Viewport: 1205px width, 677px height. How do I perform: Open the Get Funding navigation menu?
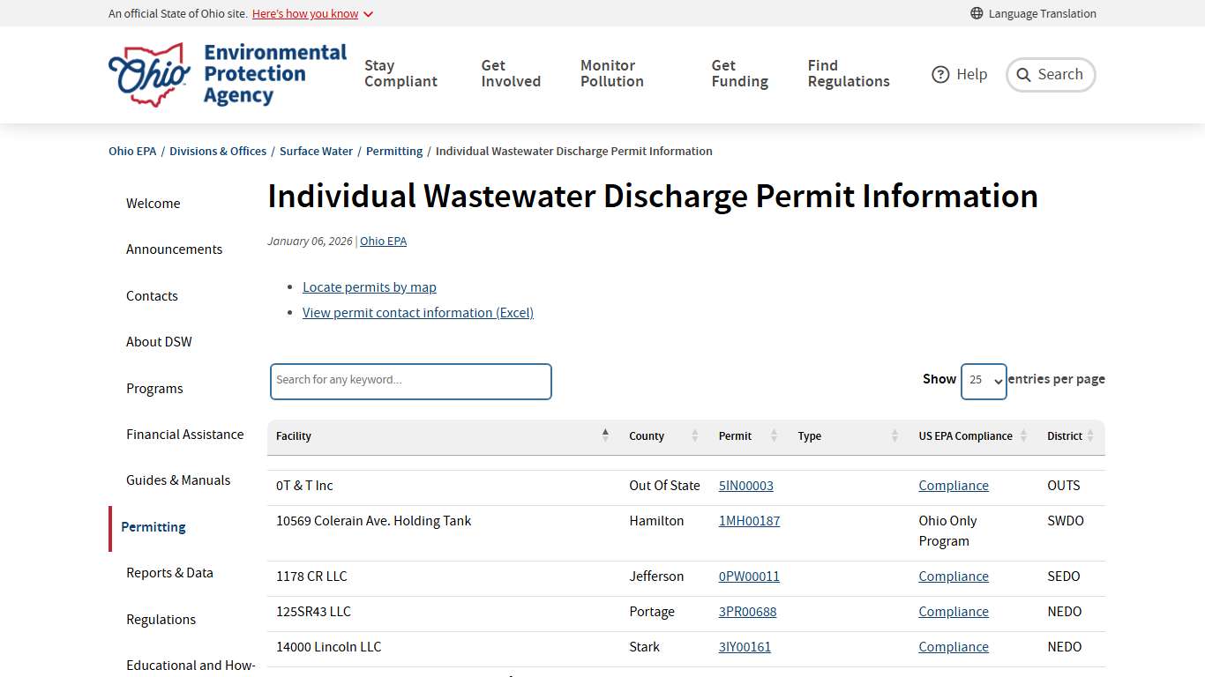tap(739, 74)
